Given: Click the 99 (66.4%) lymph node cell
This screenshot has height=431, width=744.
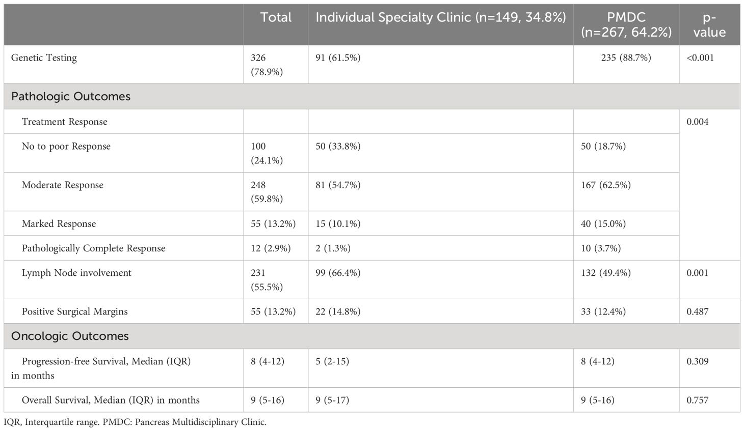Looking at the screenshot, I should click(x=338, y=273).
